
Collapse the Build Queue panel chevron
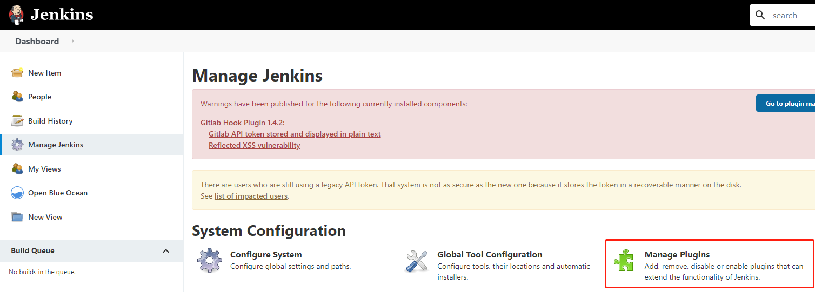166,251
